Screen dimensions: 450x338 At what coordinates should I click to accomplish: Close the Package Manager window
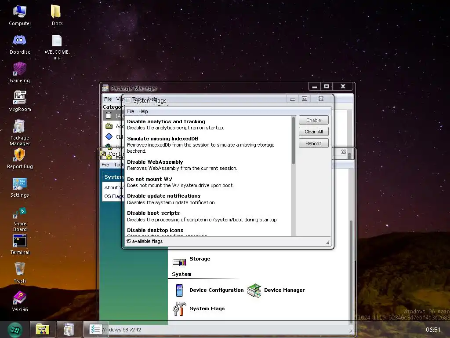[x=343, y=86]
